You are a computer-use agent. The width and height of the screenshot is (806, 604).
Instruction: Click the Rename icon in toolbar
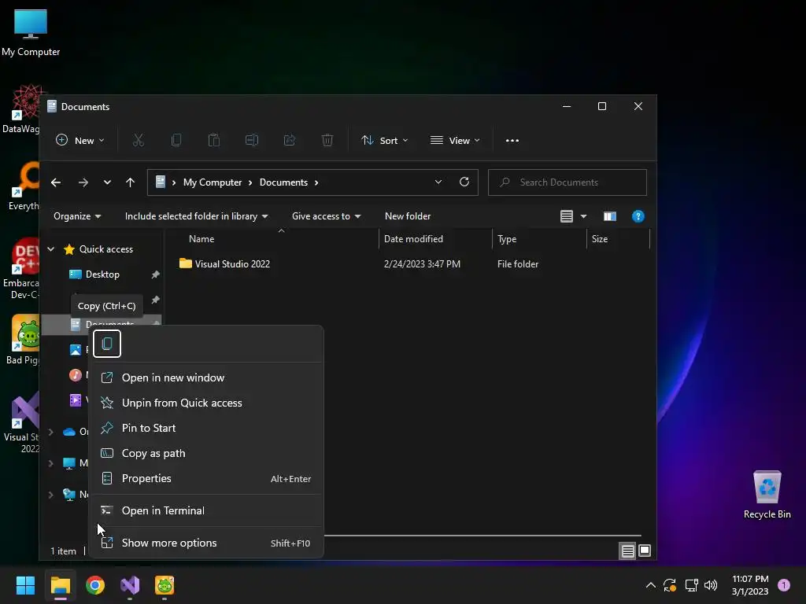[x=252, y=140]
